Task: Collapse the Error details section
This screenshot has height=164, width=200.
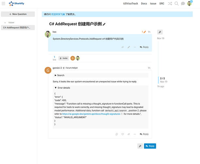Action: click(x=62, y=88)
